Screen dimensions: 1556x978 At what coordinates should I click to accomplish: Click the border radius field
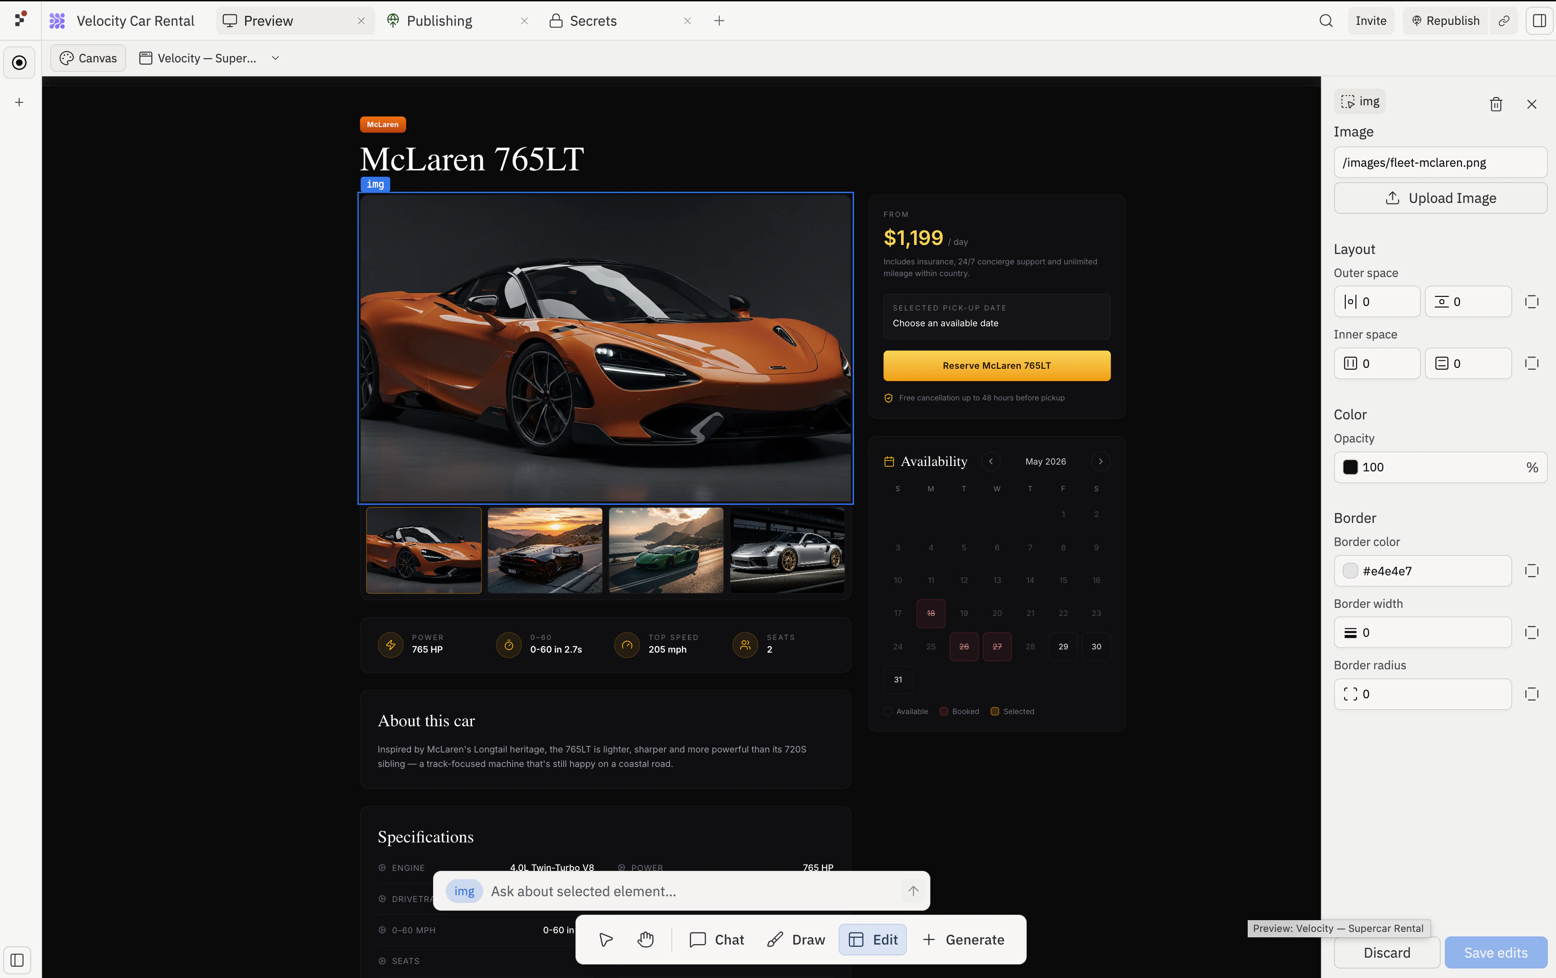coord(1423,694)
